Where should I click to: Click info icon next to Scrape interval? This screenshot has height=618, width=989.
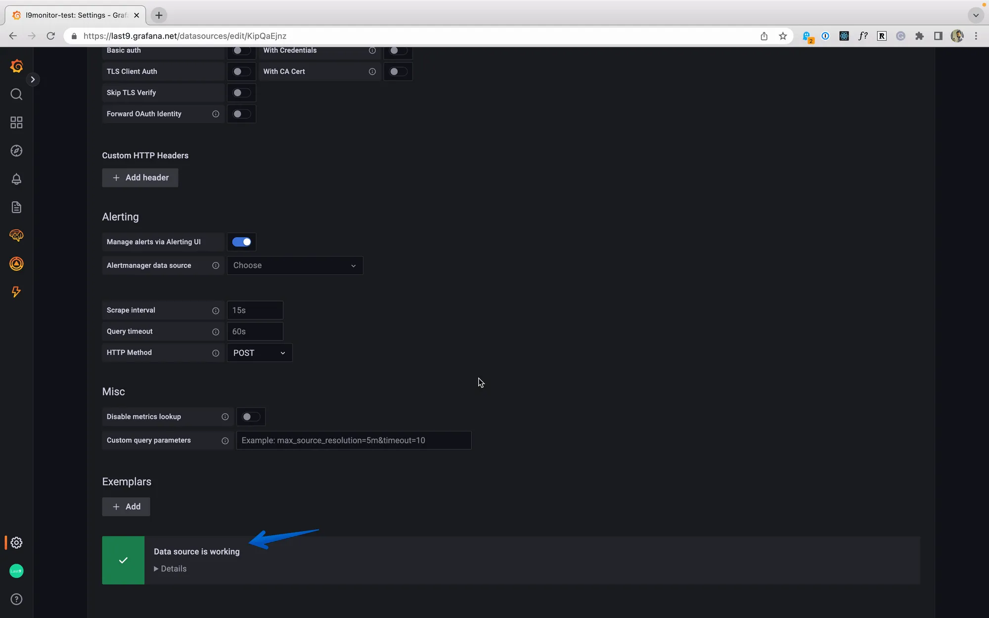[x=216, y=310]
